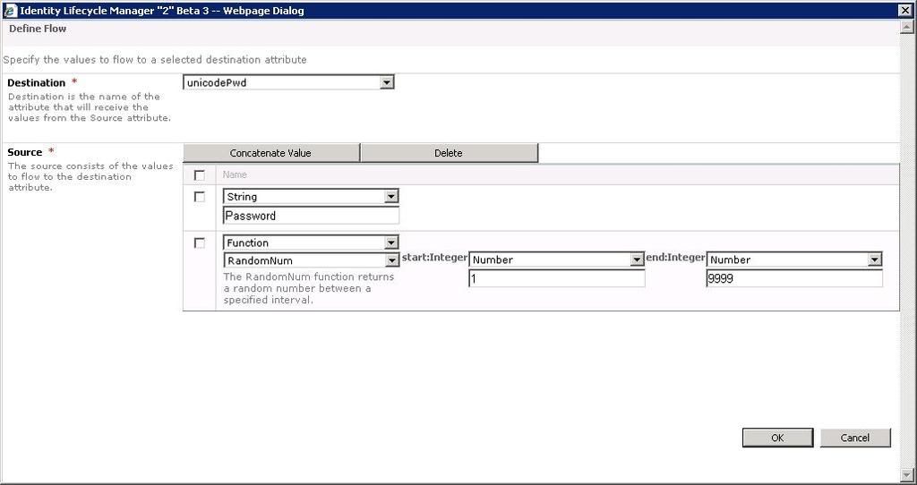
Task: Click the end:Integer label
Action: coord(675,257)
